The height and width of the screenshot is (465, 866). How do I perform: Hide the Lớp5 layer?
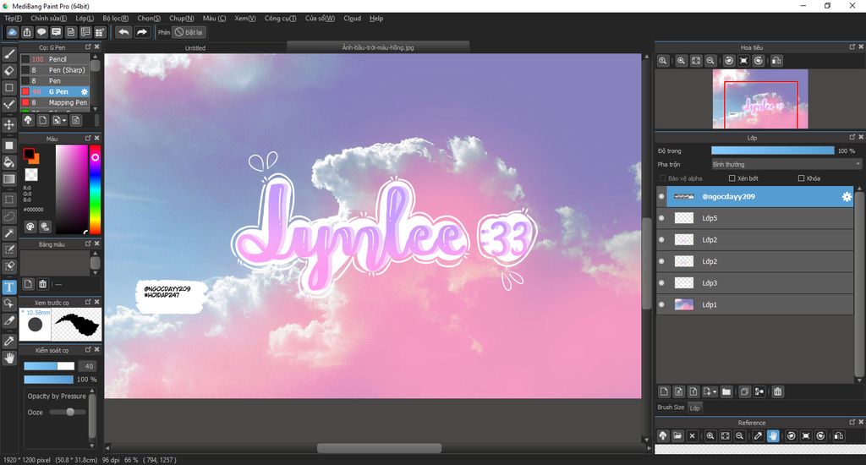point(661,218)
